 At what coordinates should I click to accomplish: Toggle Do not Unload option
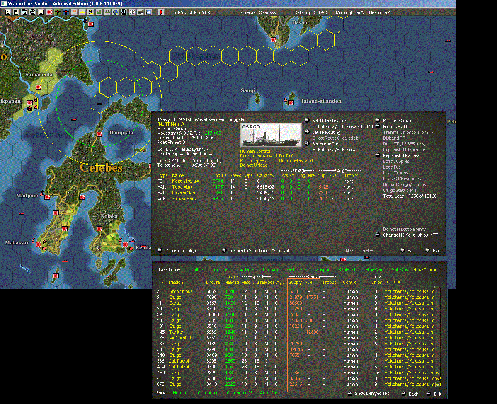(254, 165)
